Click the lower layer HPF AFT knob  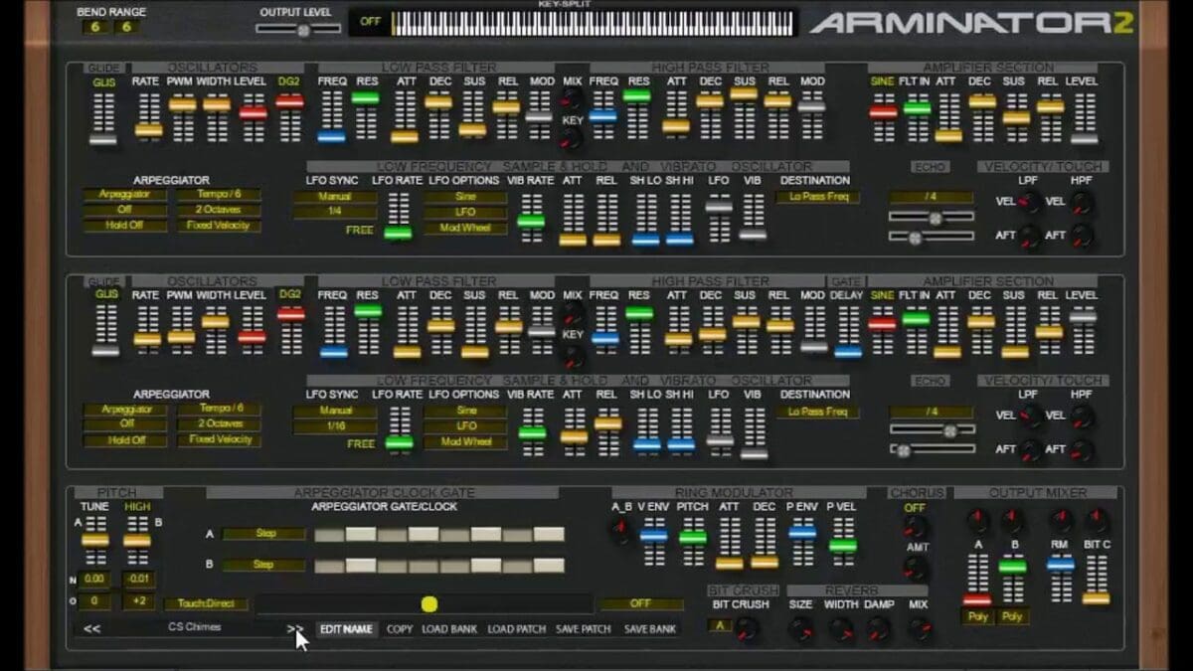pyautogui.click(x=1081, y=450)
